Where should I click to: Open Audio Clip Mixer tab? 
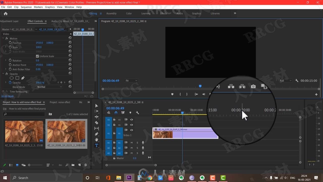70,21
